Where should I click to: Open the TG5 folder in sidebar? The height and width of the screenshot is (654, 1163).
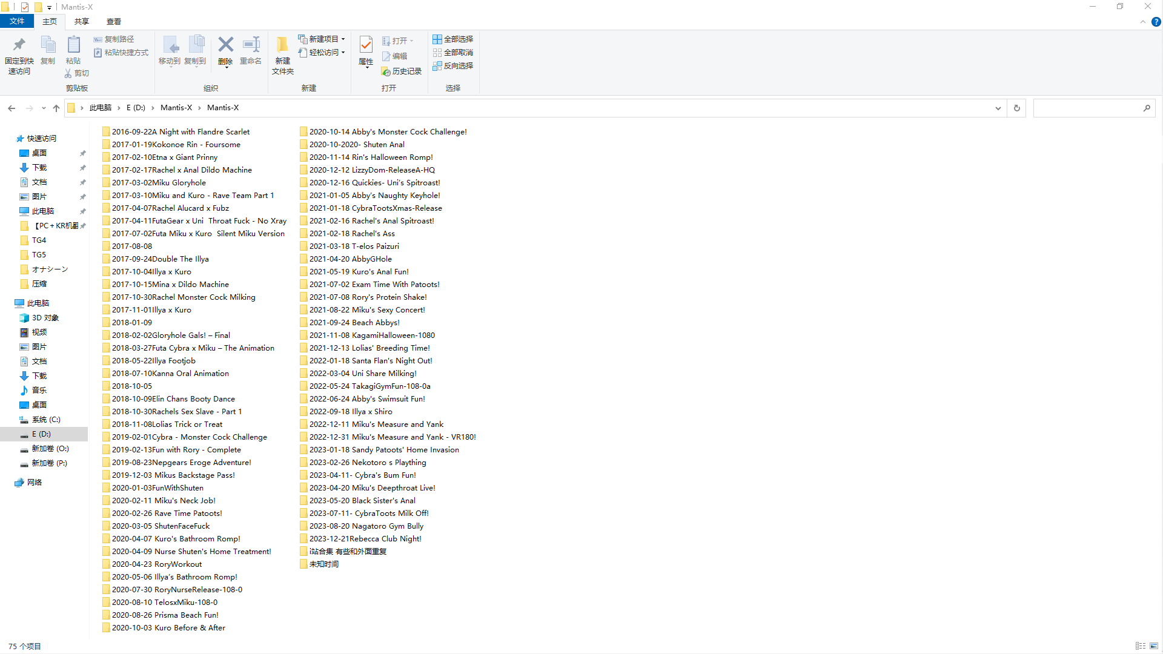click(33, 255)
